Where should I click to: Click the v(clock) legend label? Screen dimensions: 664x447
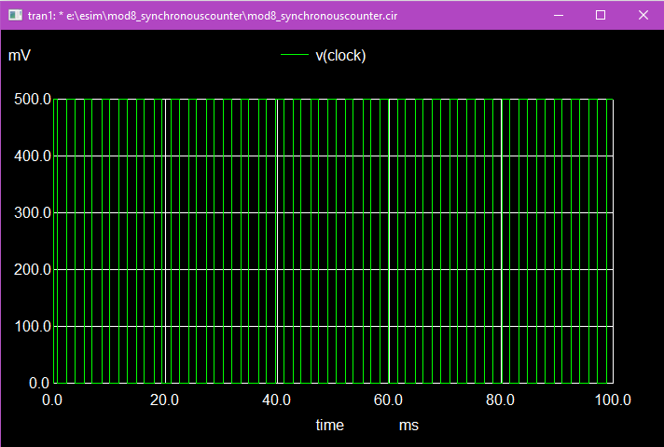[340, 55]
